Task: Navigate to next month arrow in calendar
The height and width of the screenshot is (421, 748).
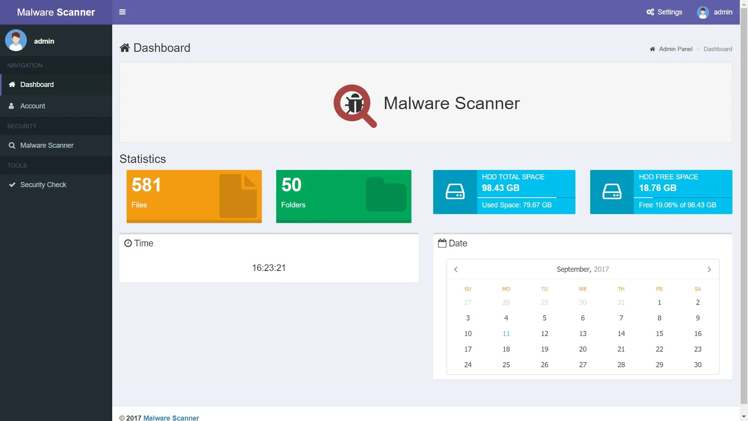Action: (709, 269)
